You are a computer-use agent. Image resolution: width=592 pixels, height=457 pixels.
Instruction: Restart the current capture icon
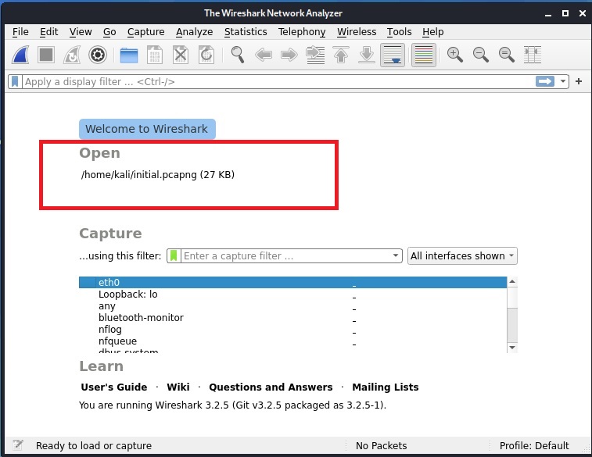click(72, 55)
